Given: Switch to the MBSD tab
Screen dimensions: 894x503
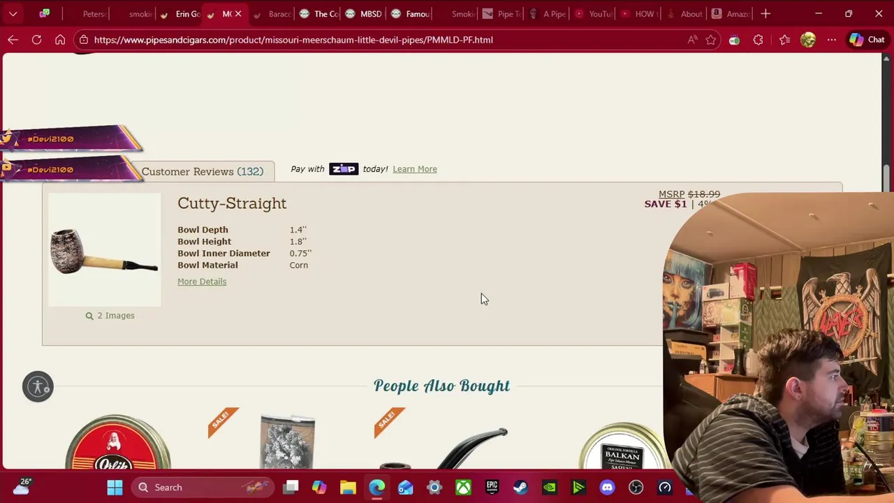Looking at the screenshot, I should 364,13.
